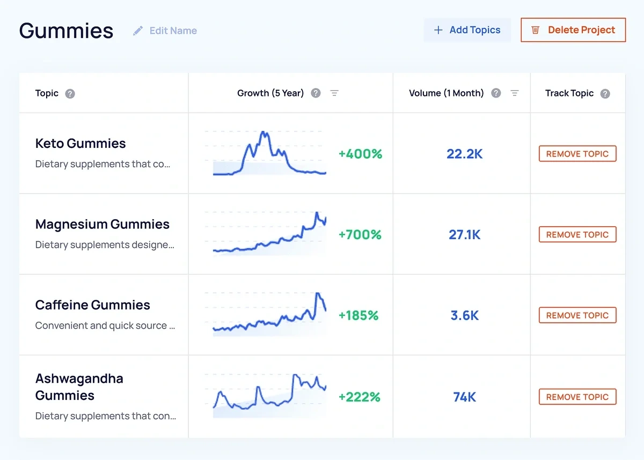This screenshot has width=644, height=460.
Task: Click the pencil icon beside Edit Name
Action: click(x=138, y=31)
